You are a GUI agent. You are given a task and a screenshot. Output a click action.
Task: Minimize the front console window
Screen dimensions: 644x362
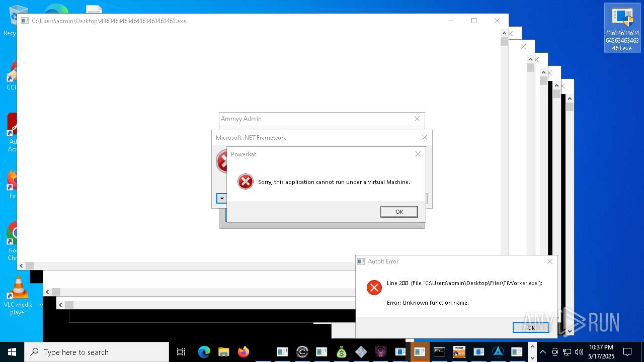[451, 21]
